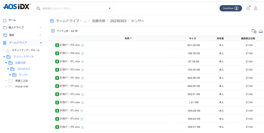This screenshot has height=133, width=264.
Task: Click Excel icon of 計測データK.xlsx
Action: [x=57, y=127]
